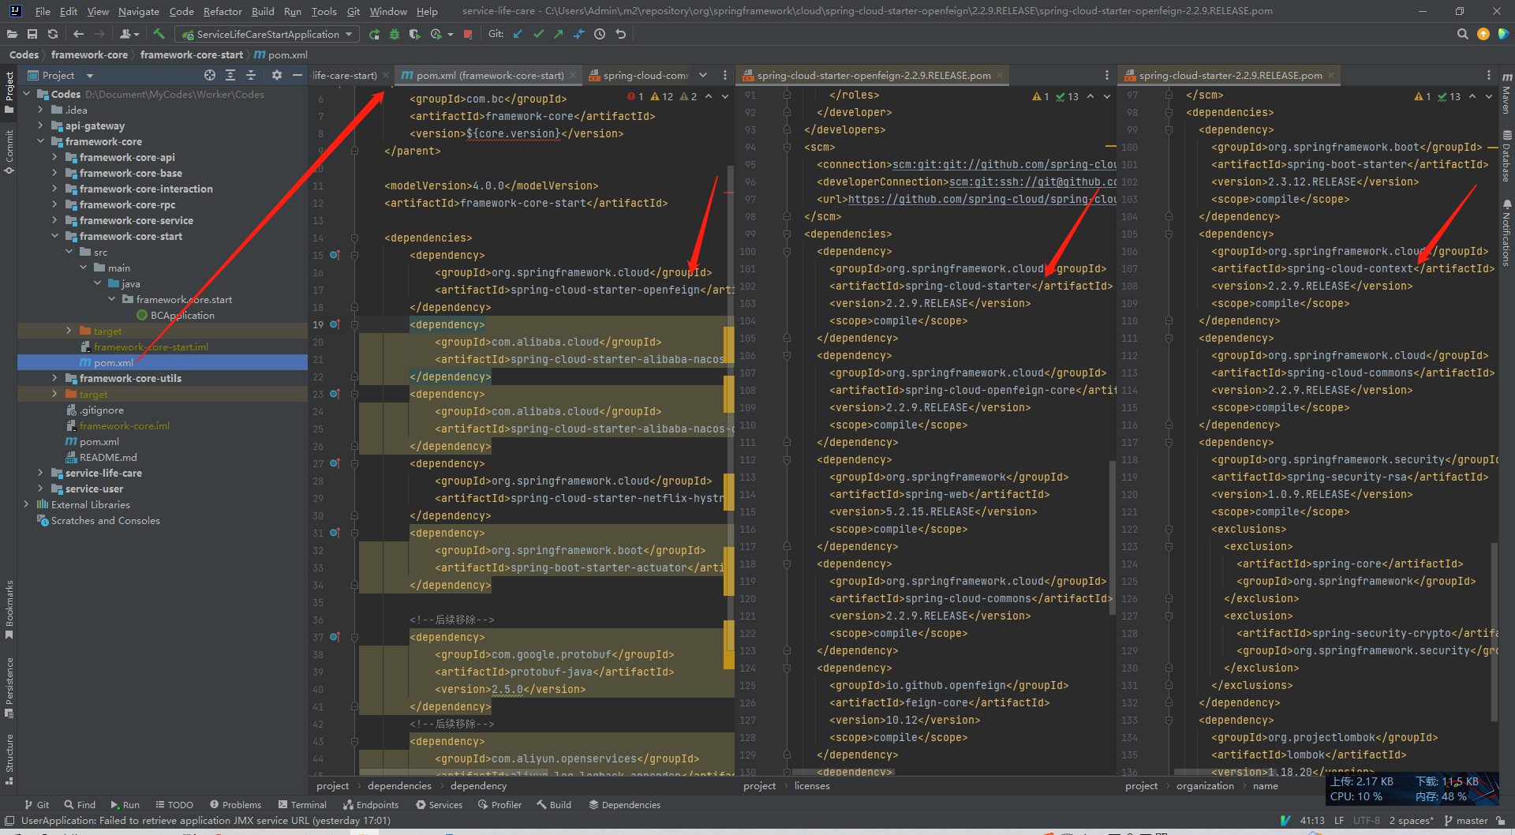Click Collapse All in the Project panel
The image size is (1515, 835).
251,75
